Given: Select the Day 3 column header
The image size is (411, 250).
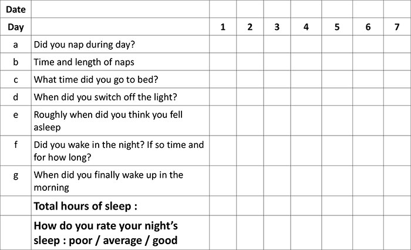Looking at the screenshot, I should (277, 27).
